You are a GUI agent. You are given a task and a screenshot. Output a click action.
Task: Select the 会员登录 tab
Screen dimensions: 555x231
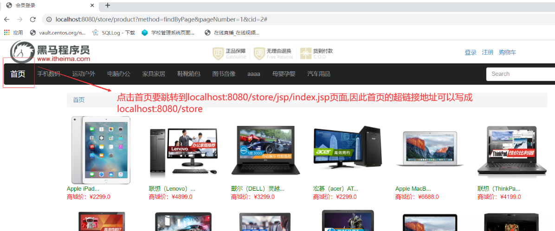point(50,6)
